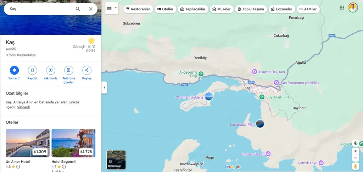Click the Καστελλόριζο island label
363x172 pixels.
[x=191, y=164]
